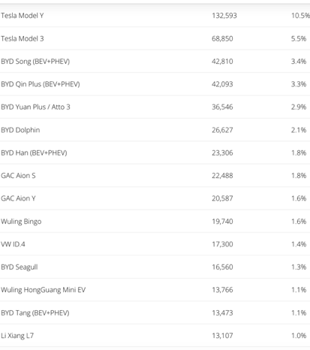Image resolution: width=310 pixels, height=350 pixels.
Task: Select BYD Qin Plus (BEV+PHEV) row
Action: coord(155,84)
